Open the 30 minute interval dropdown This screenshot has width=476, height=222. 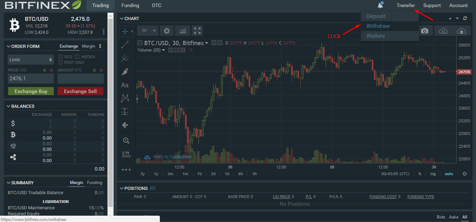(x=148, y=31)
